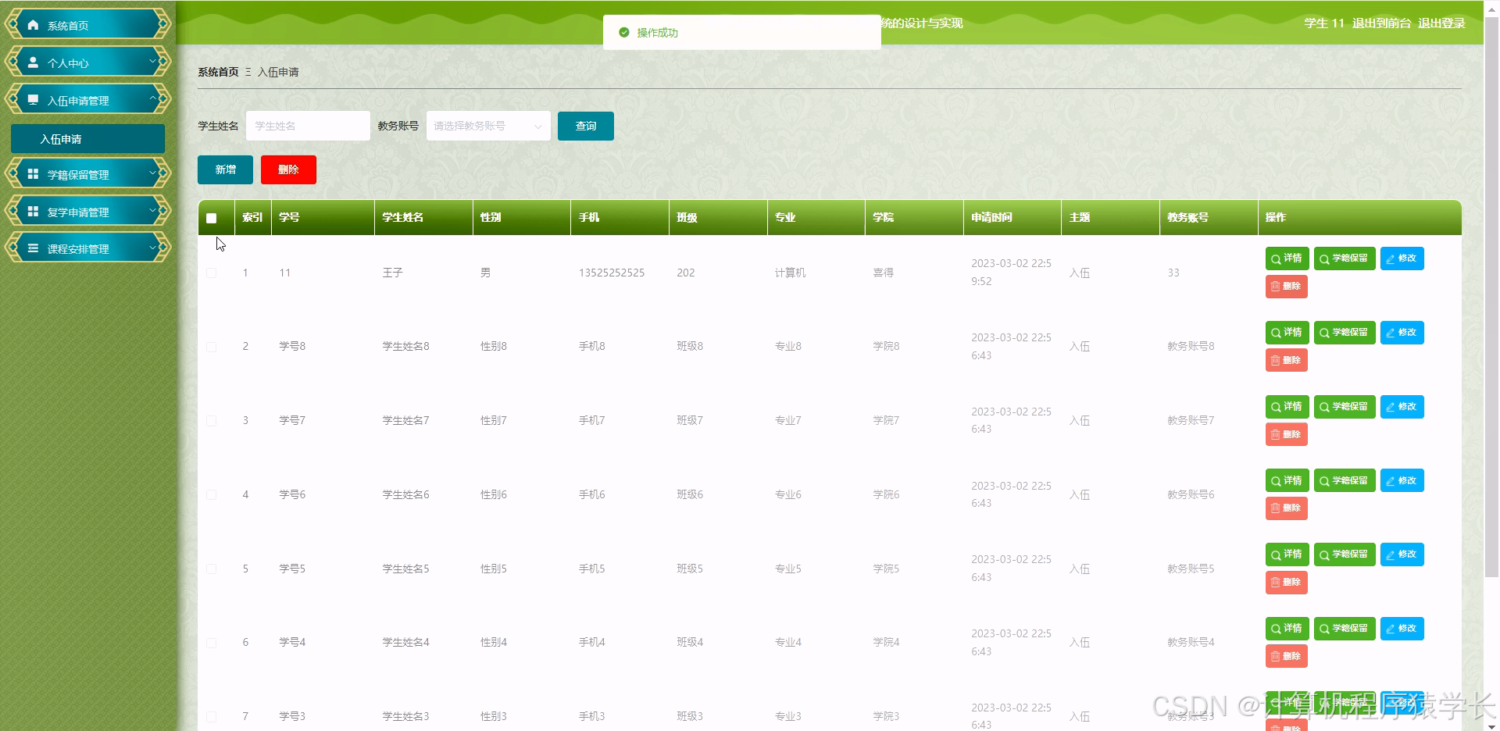Open 详情 for row 学号6
The width and height of the screenshot is (1500, 731).
point(1287,480)
